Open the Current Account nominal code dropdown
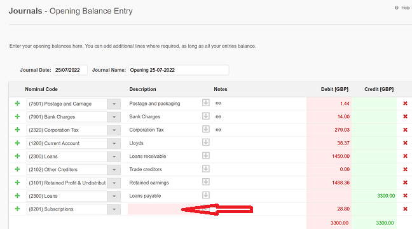The width and height of the screenshot is (412, 229). coord(114,144)
